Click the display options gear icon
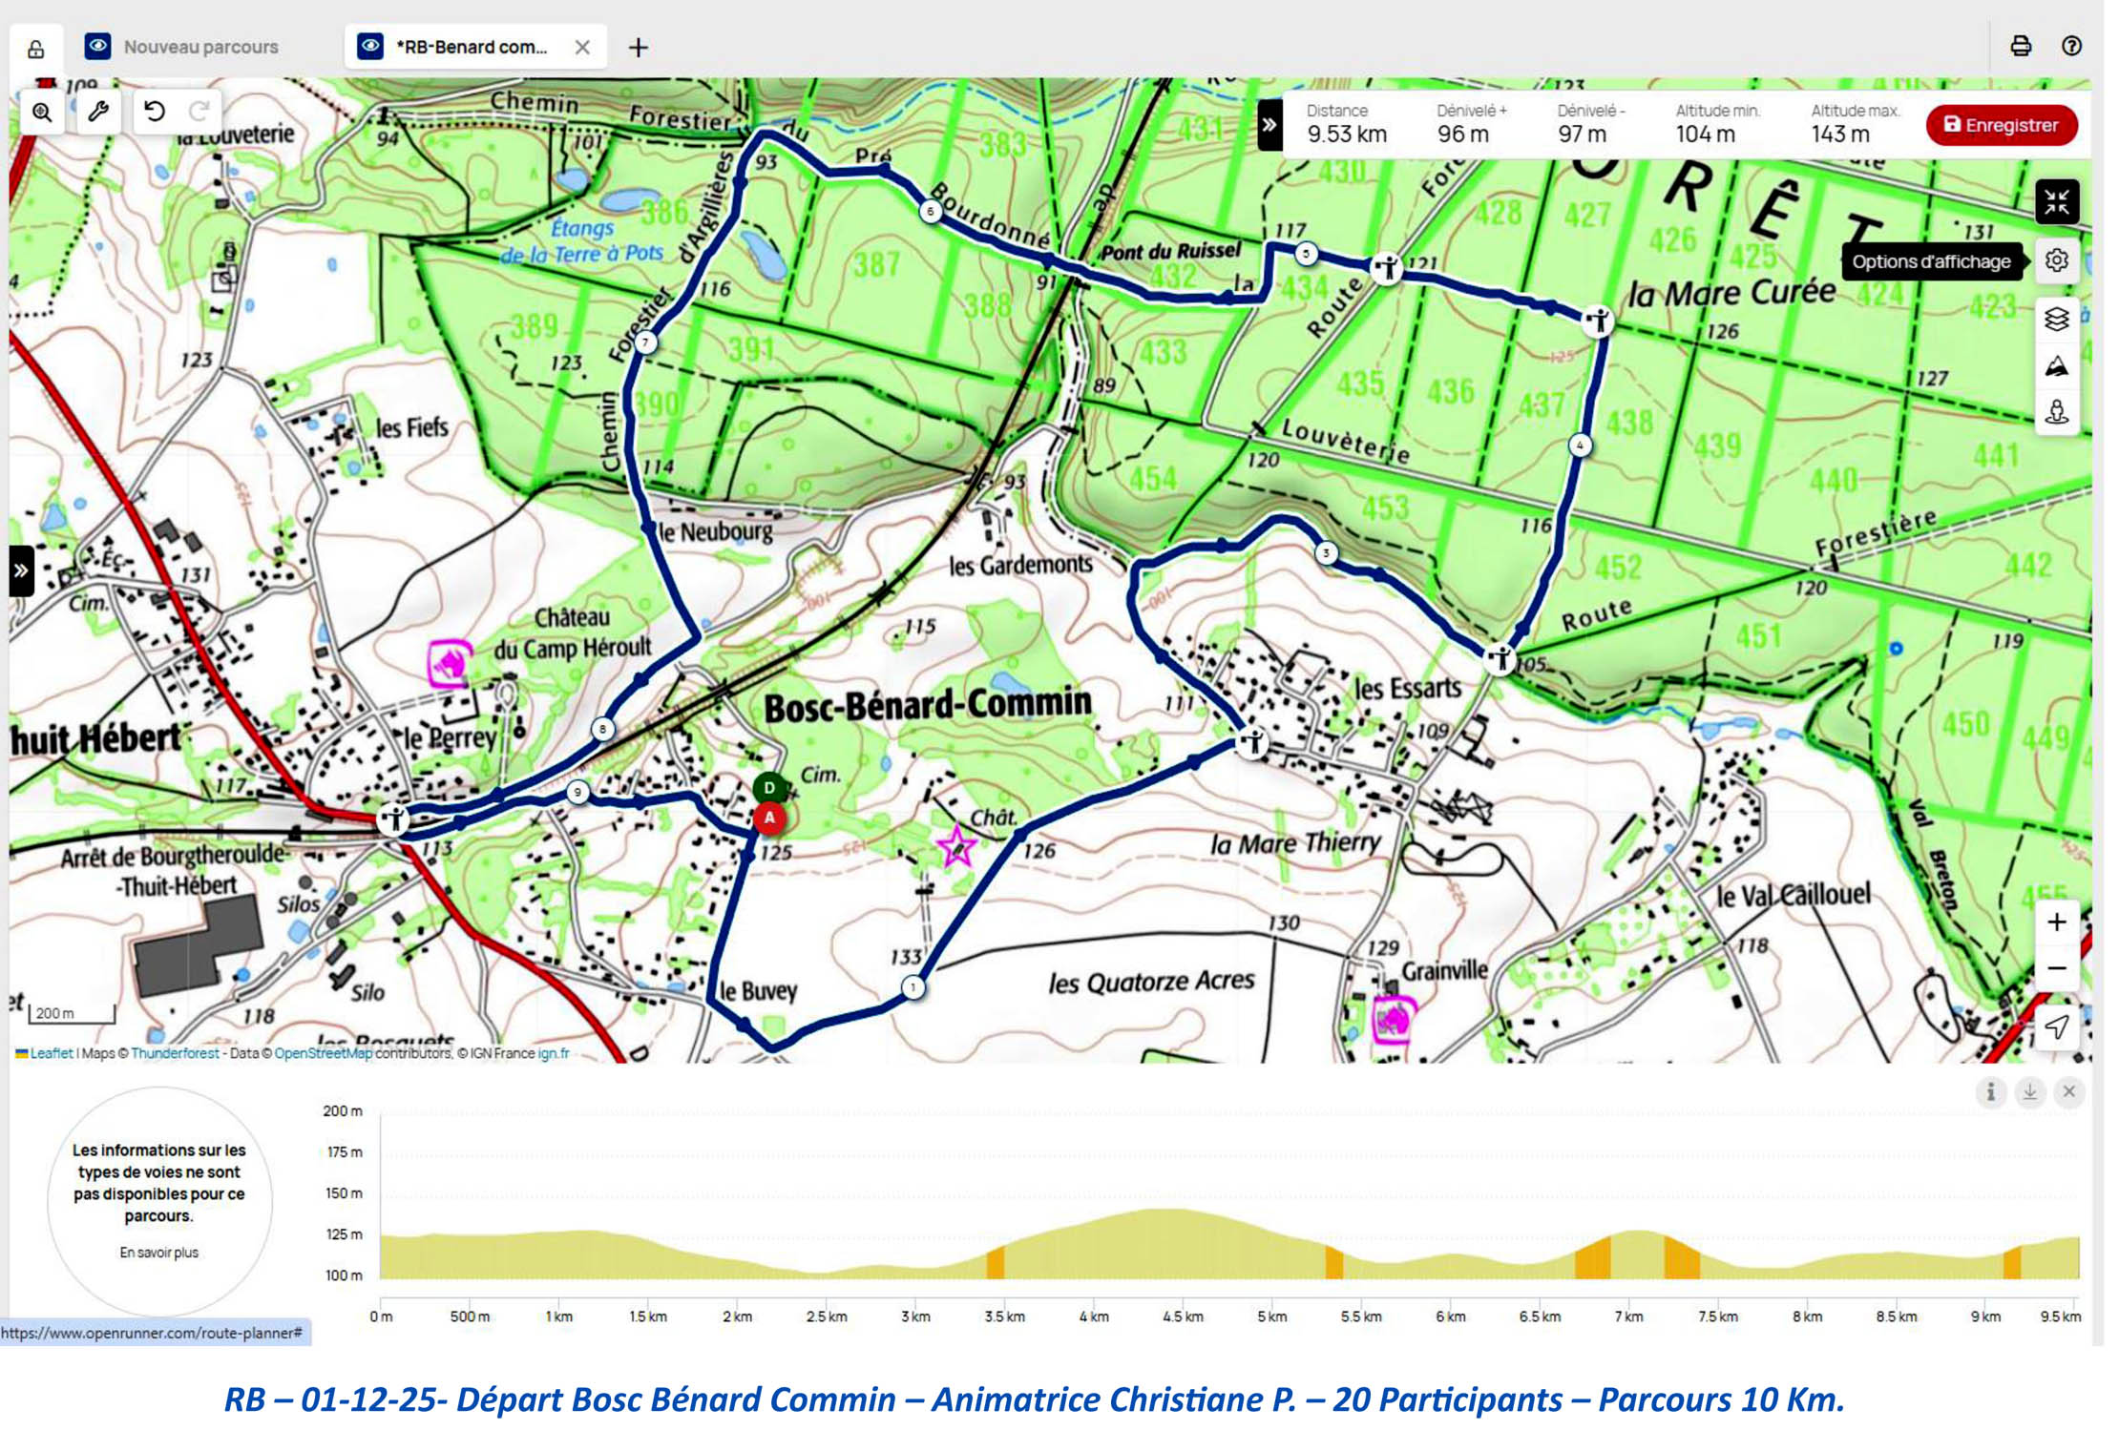Screen dimensions: 2119x1430 click(x=2056, y=260)
